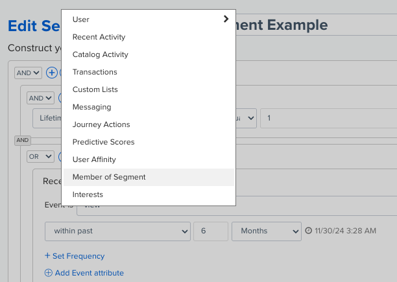The width and height of the screenshot is (397, 282).
Task: Choose Interests menu item
Action: (149, 194)
